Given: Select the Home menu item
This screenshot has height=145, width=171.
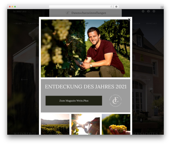Looking at the screenshot, I should click(19, 23).
